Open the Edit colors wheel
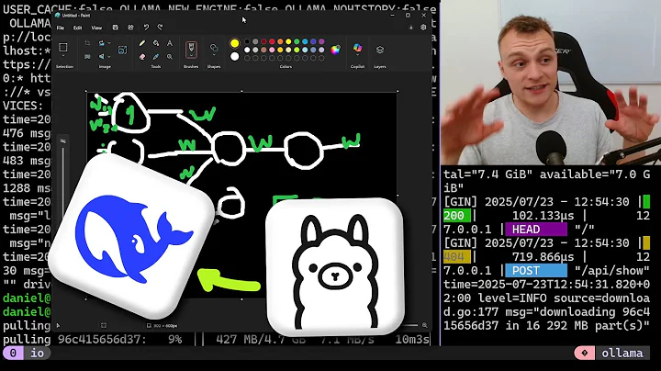 pyautogui.click(x=335, y=50)
